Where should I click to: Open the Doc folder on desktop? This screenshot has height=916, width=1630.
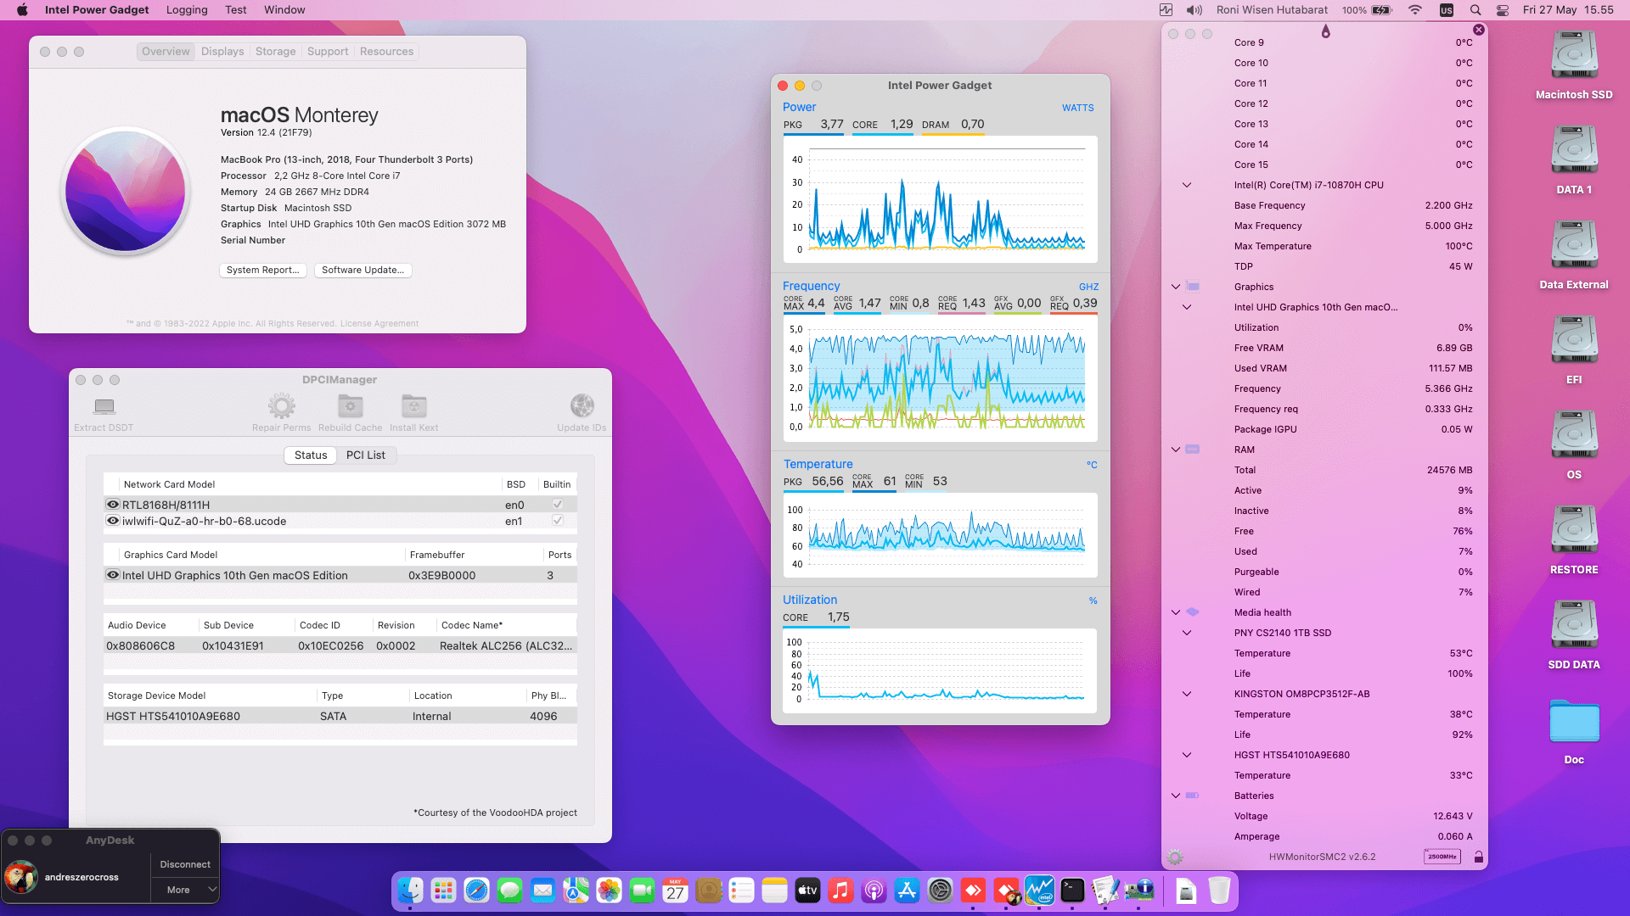1574,723
